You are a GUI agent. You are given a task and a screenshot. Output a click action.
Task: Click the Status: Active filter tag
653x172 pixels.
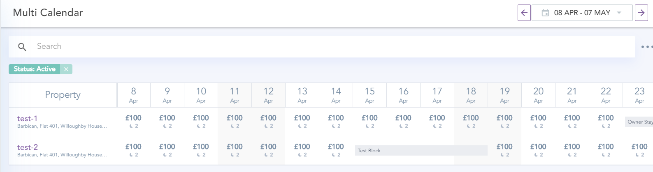35,69
